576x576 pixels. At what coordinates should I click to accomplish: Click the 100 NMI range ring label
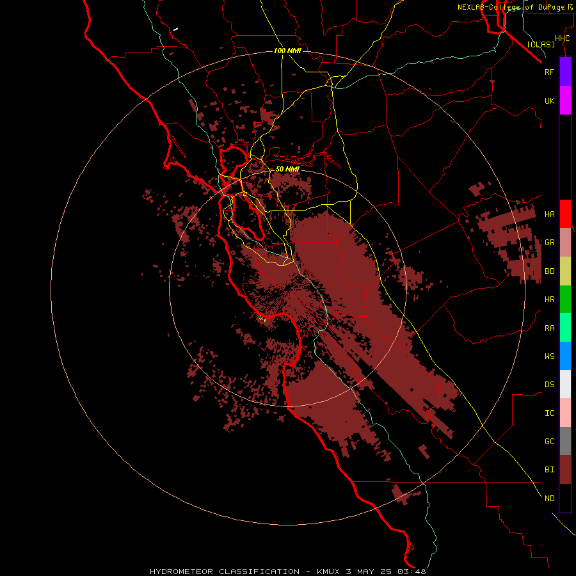(x=287, y=51)
